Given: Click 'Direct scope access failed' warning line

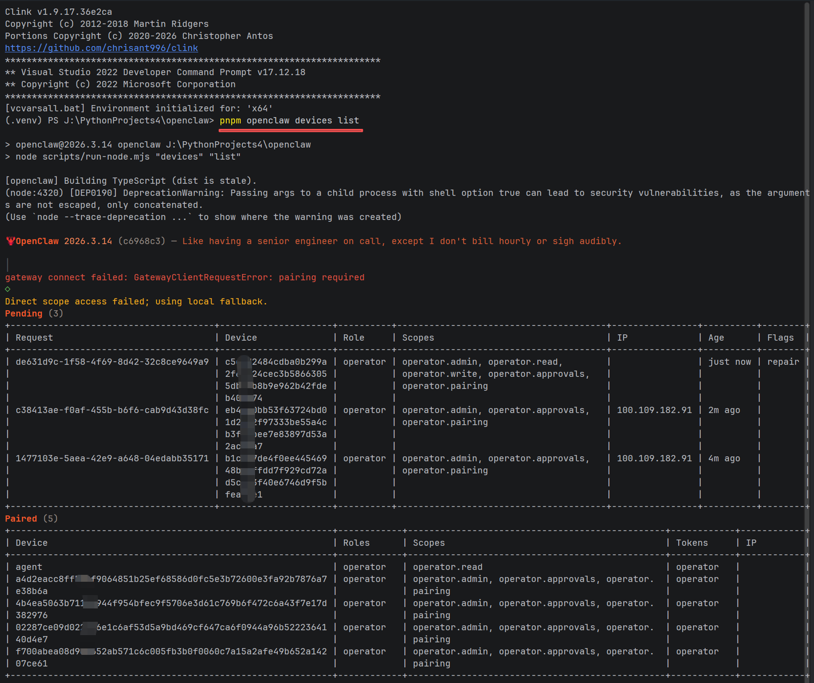Looking at the screenshot, I should [136, 301].
